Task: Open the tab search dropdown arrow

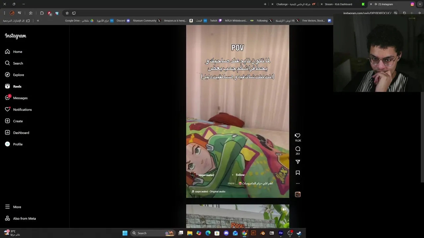Action: point(420,4)
